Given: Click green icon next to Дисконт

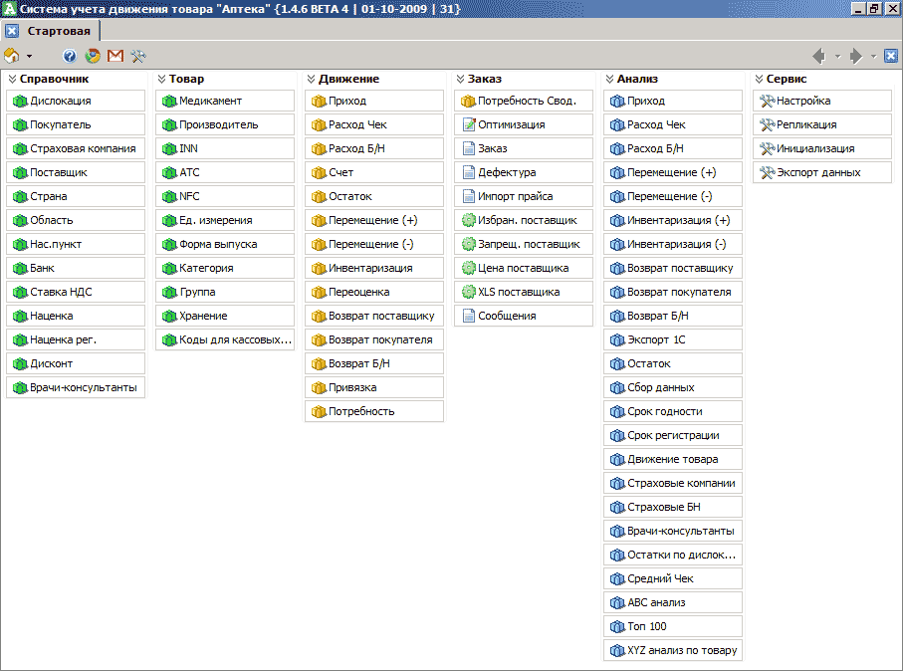Looking at the screenshot, I should click(x=20, y=364).
